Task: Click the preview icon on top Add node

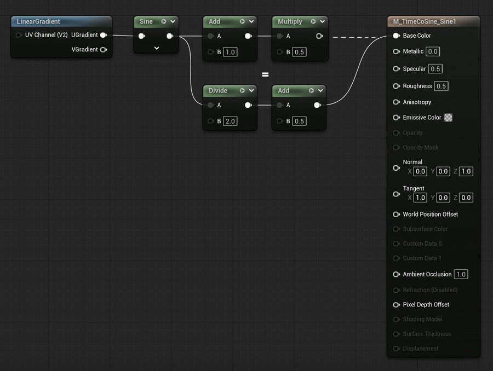Action: pyautogui.click(x=242, y=22)
